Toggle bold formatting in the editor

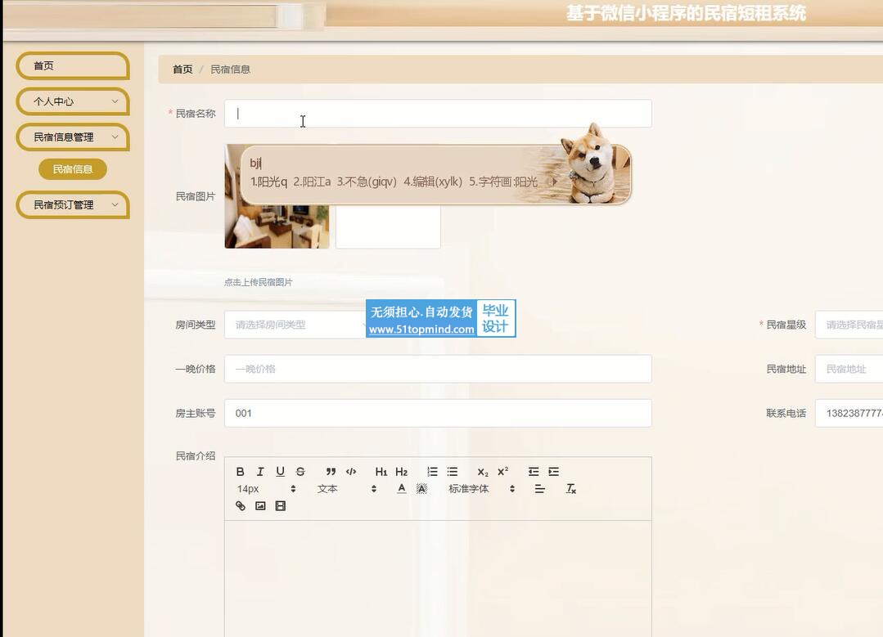click(x=240, y=472)
